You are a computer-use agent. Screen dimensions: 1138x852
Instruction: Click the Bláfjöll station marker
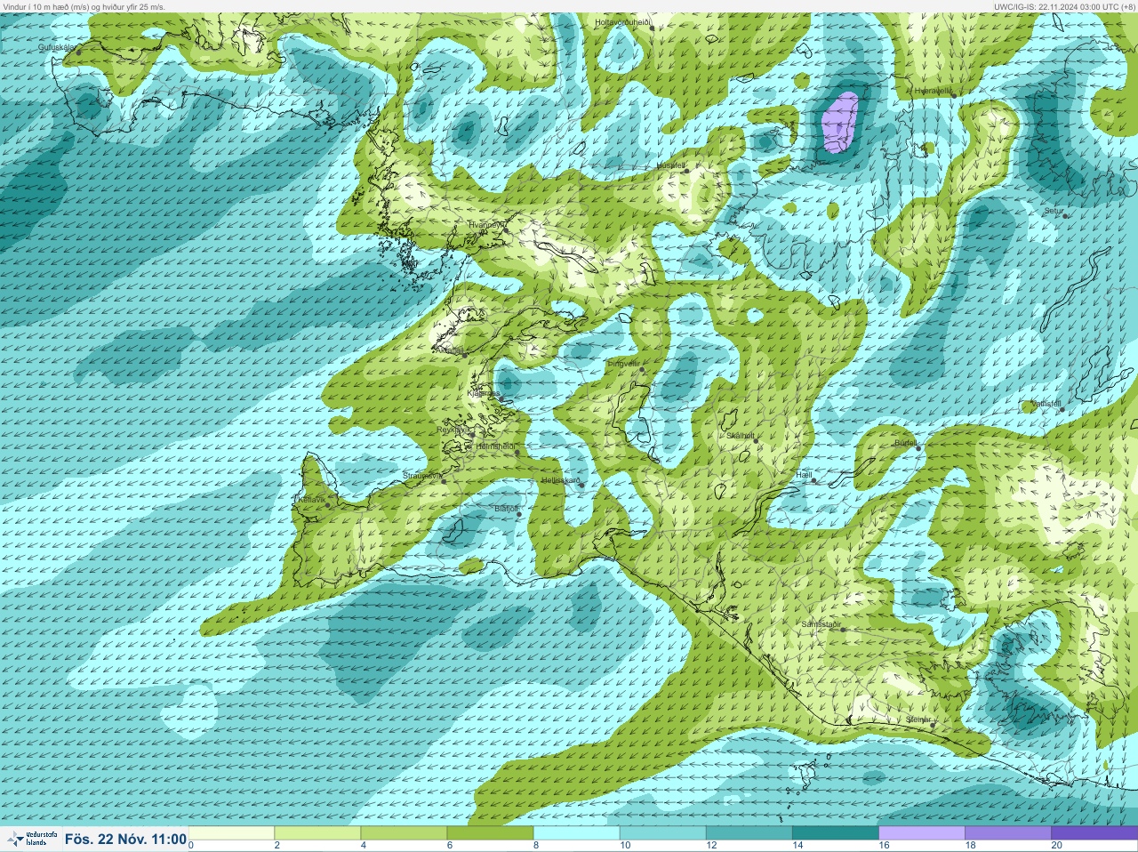[x=519, y=514]
